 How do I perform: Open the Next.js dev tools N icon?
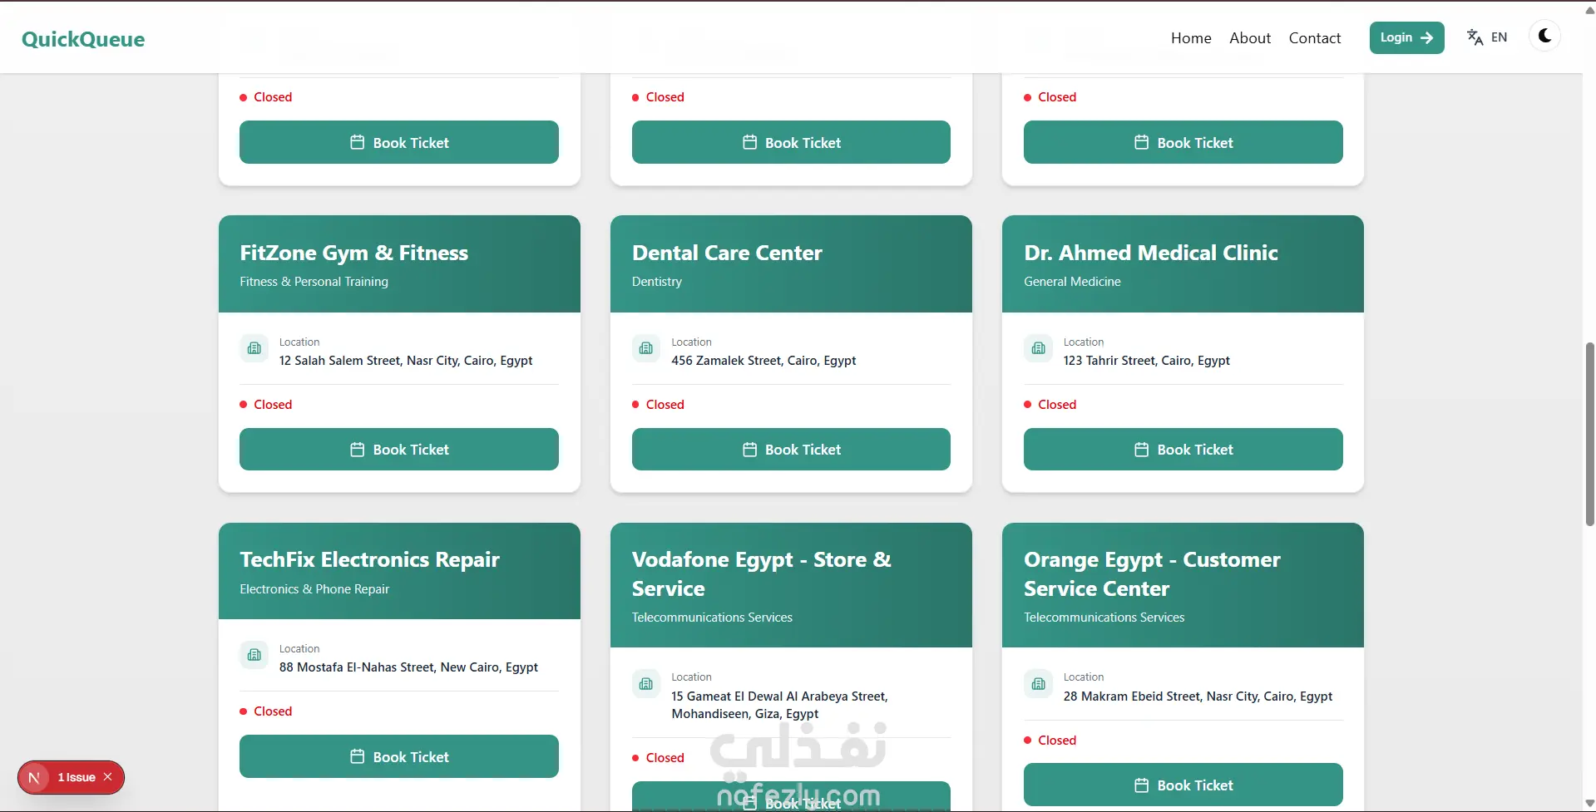(x=34, y=778)
